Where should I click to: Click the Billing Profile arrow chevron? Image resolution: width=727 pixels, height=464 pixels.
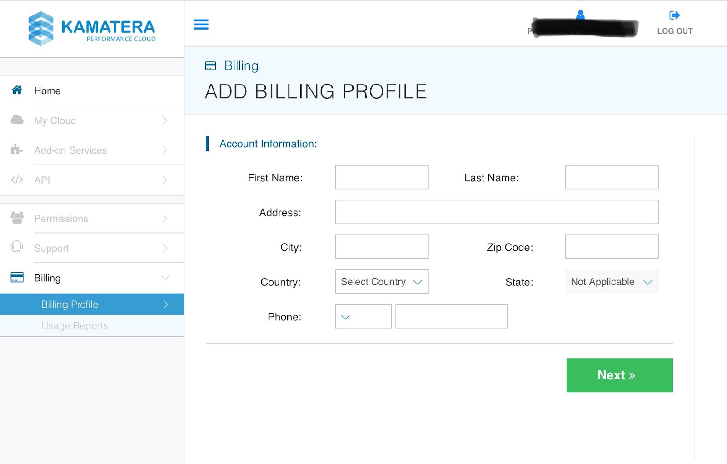[x=166, y=304]
